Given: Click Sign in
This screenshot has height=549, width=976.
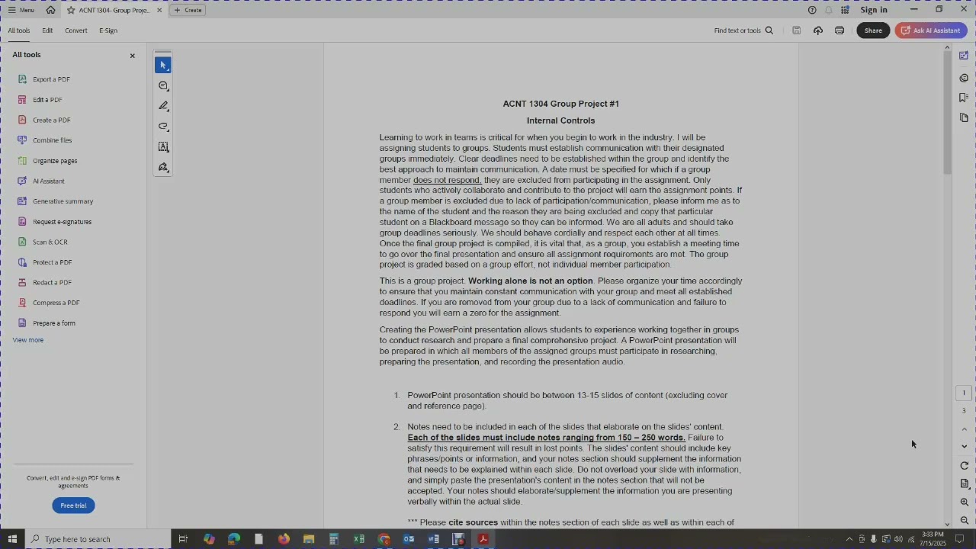Looking at the screenshot, I should pos(874,10).
